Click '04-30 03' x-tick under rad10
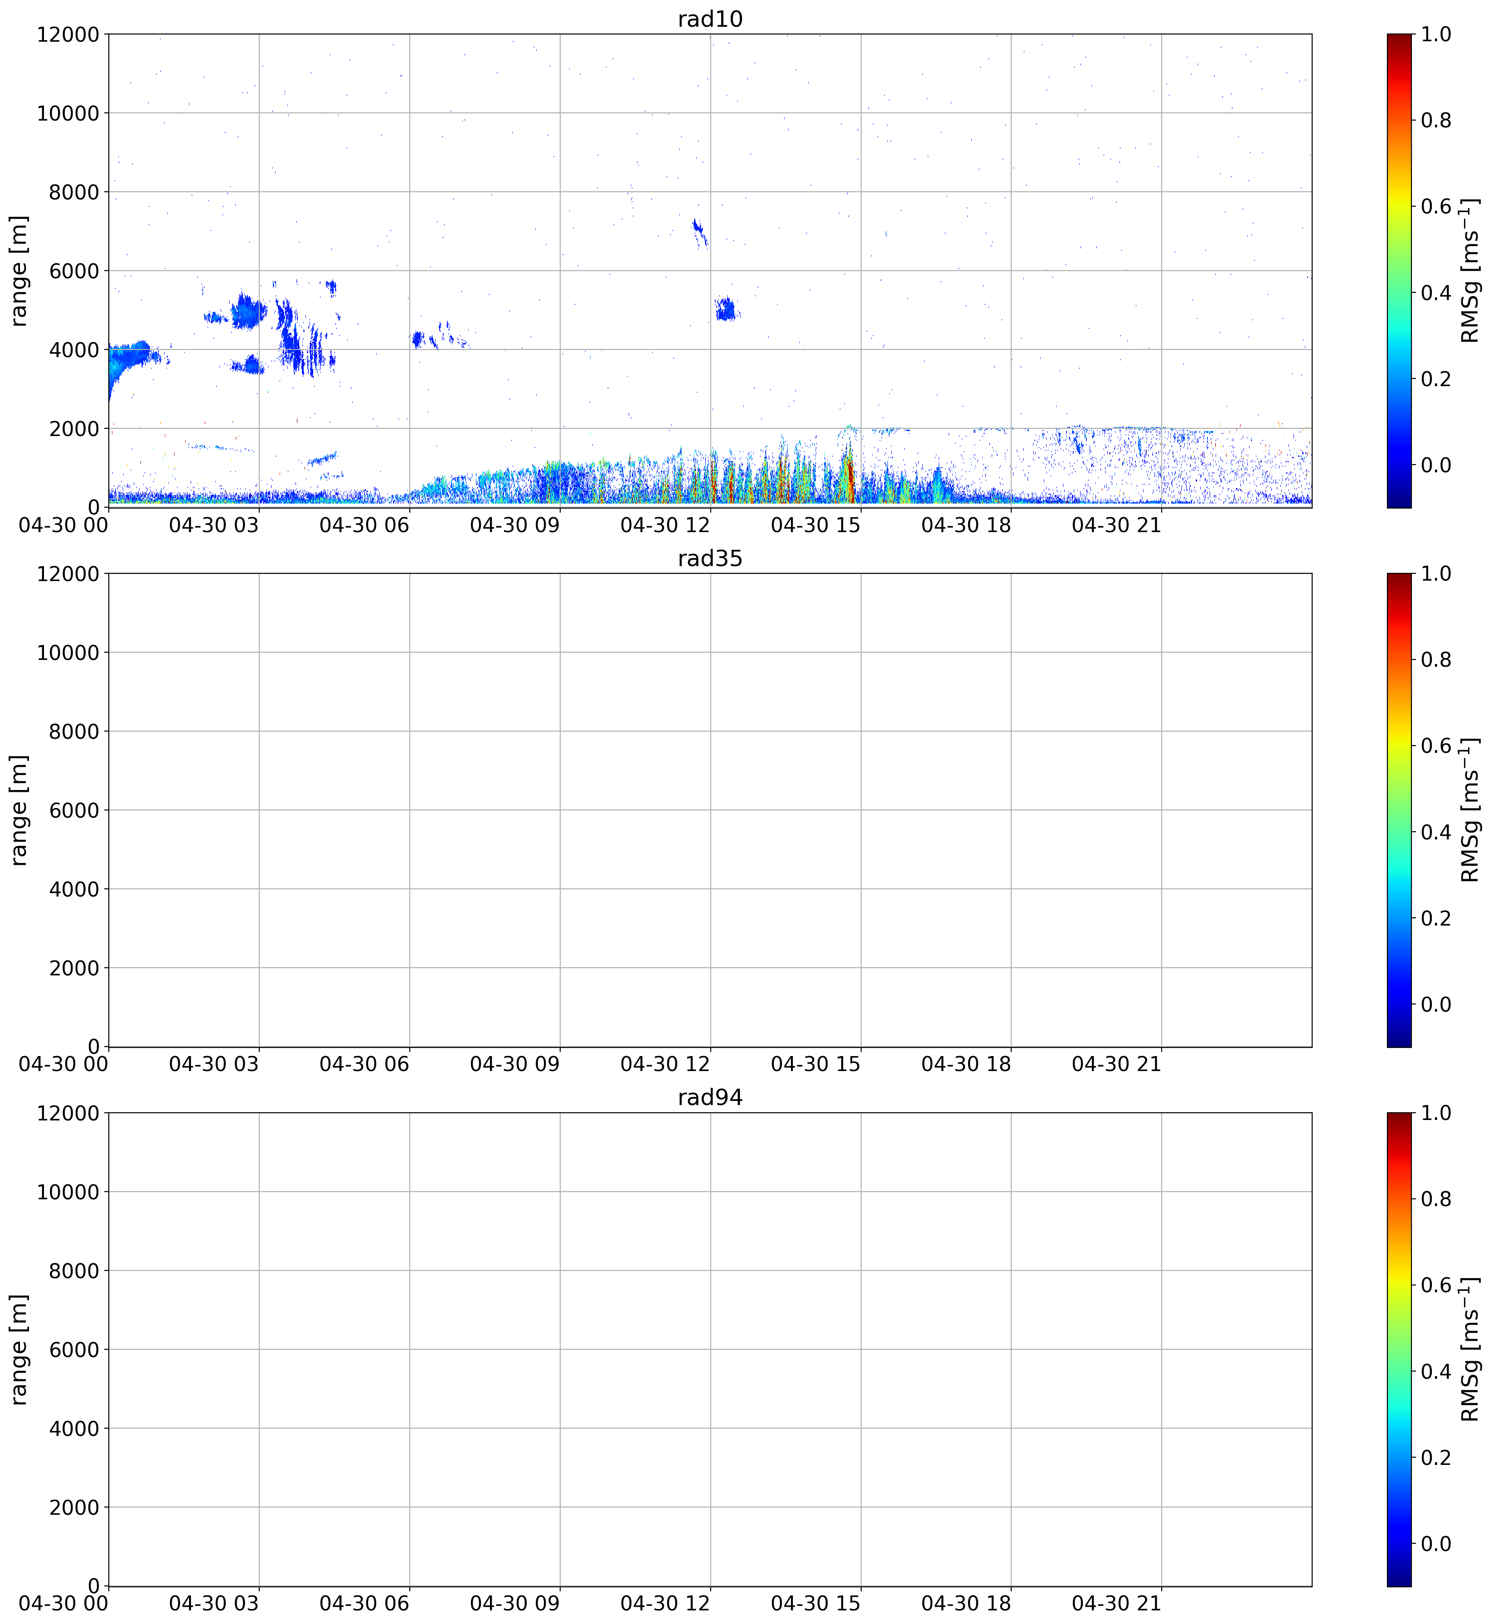 coord(214,525)
